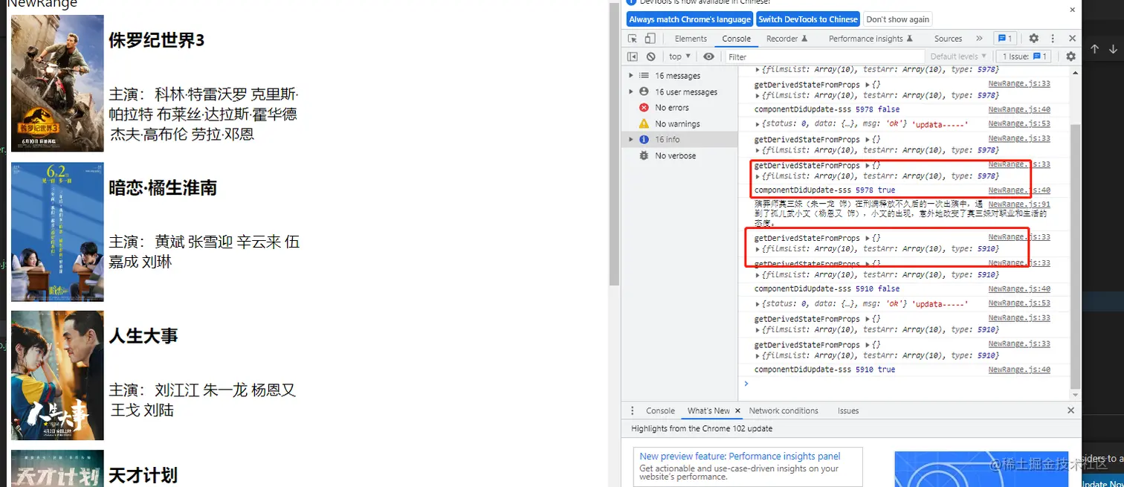Switch to the Console tab in the main DevTools tab bar
This screenshot has width=1124, height=487.
736,39
